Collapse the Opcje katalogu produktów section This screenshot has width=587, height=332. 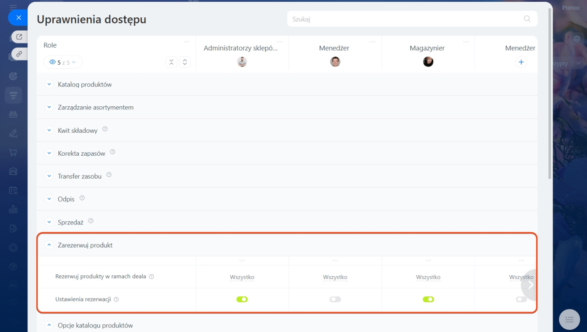(x=50, y=325)
